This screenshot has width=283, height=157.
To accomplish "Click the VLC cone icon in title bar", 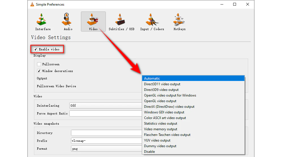I will point(32,4).
